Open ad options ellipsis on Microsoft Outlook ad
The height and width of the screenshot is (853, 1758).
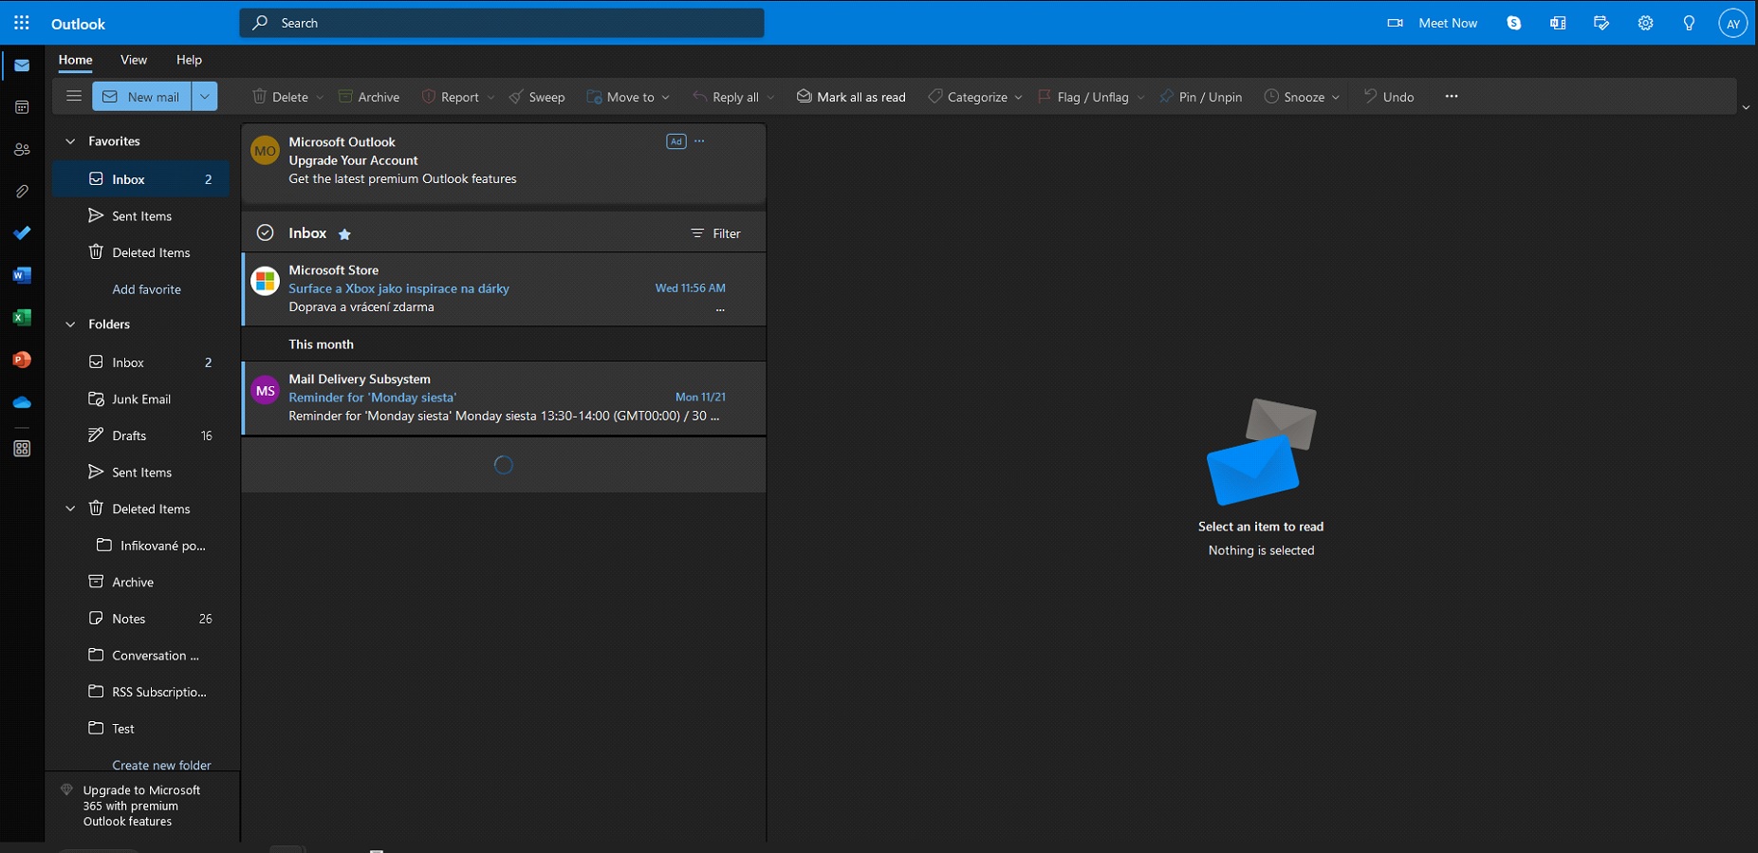[x=699, y=141]
